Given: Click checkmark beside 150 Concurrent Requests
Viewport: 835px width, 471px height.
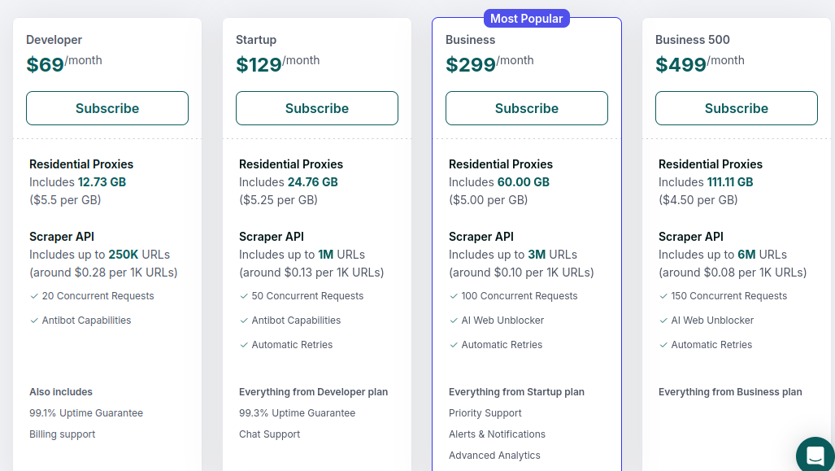Looking at the screenshot, I should [x=663, y=296].
